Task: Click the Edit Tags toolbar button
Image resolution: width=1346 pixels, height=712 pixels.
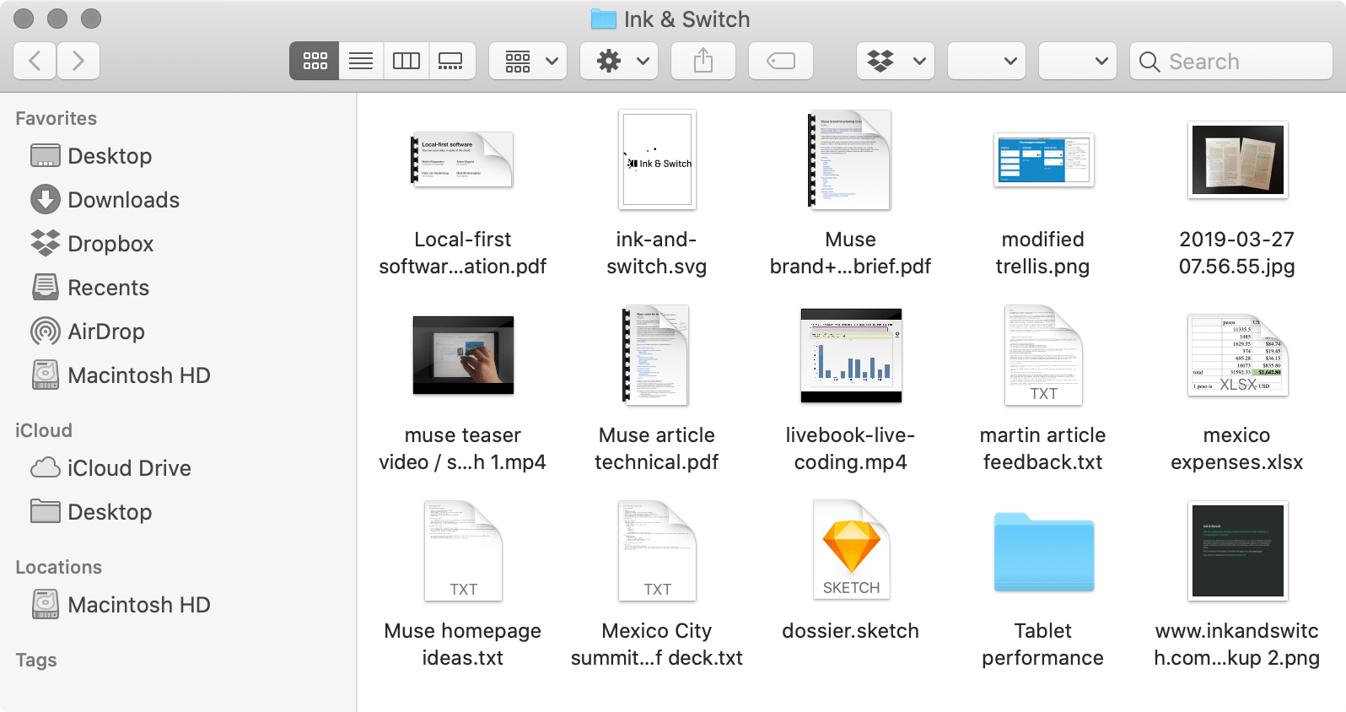Action: coord(781,61)
